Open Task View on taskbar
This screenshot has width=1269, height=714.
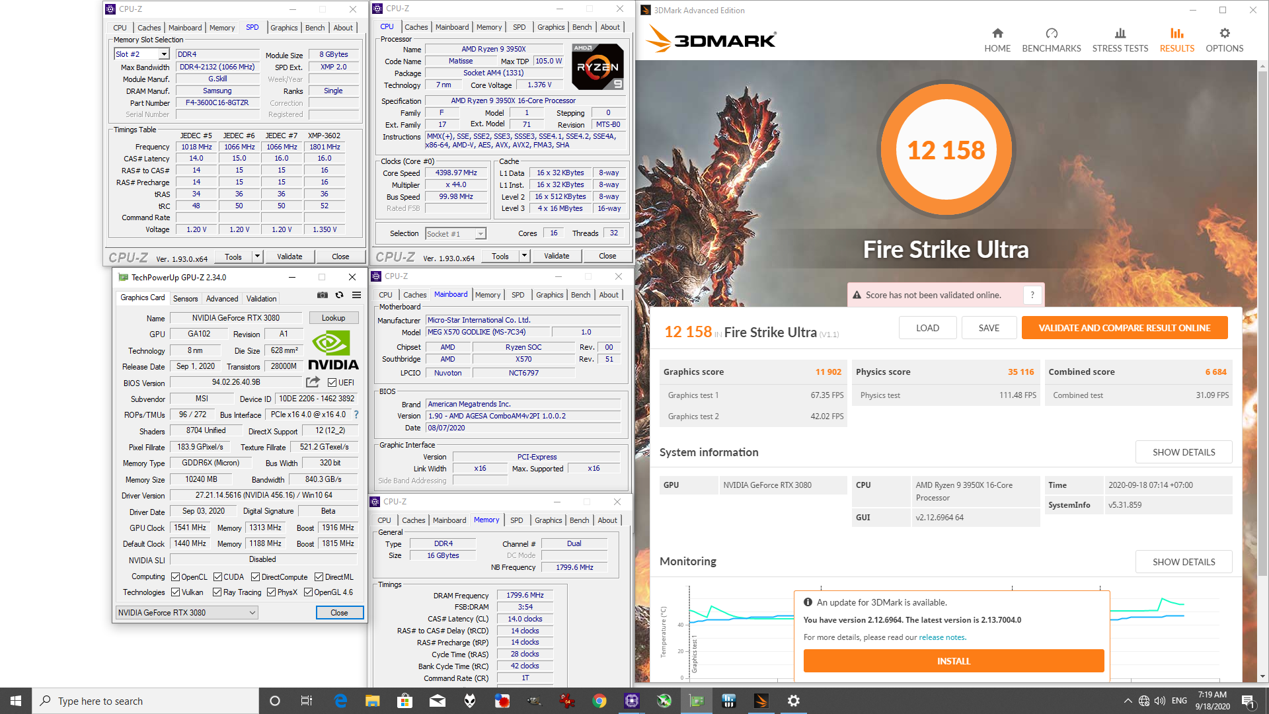[307, 701]
